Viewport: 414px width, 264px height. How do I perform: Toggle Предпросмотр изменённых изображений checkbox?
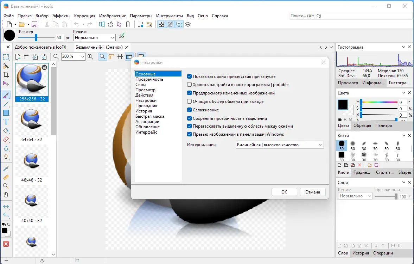(x=189, y=93)
